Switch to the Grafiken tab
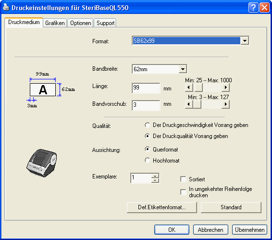This screenshot has height=240, width=272. pyautogui.click(x=55, y=23)
